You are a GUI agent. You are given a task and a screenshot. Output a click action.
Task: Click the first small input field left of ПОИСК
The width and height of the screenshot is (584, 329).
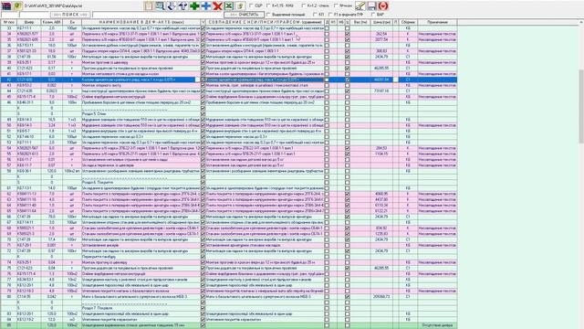[10, 15]
